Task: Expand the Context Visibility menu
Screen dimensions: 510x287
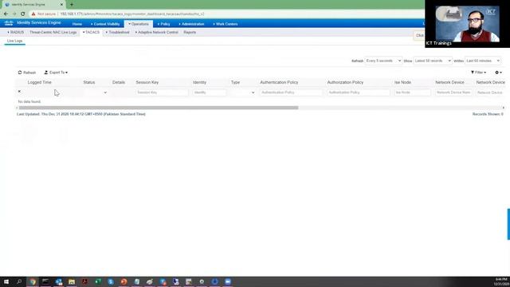Action: 105,24
